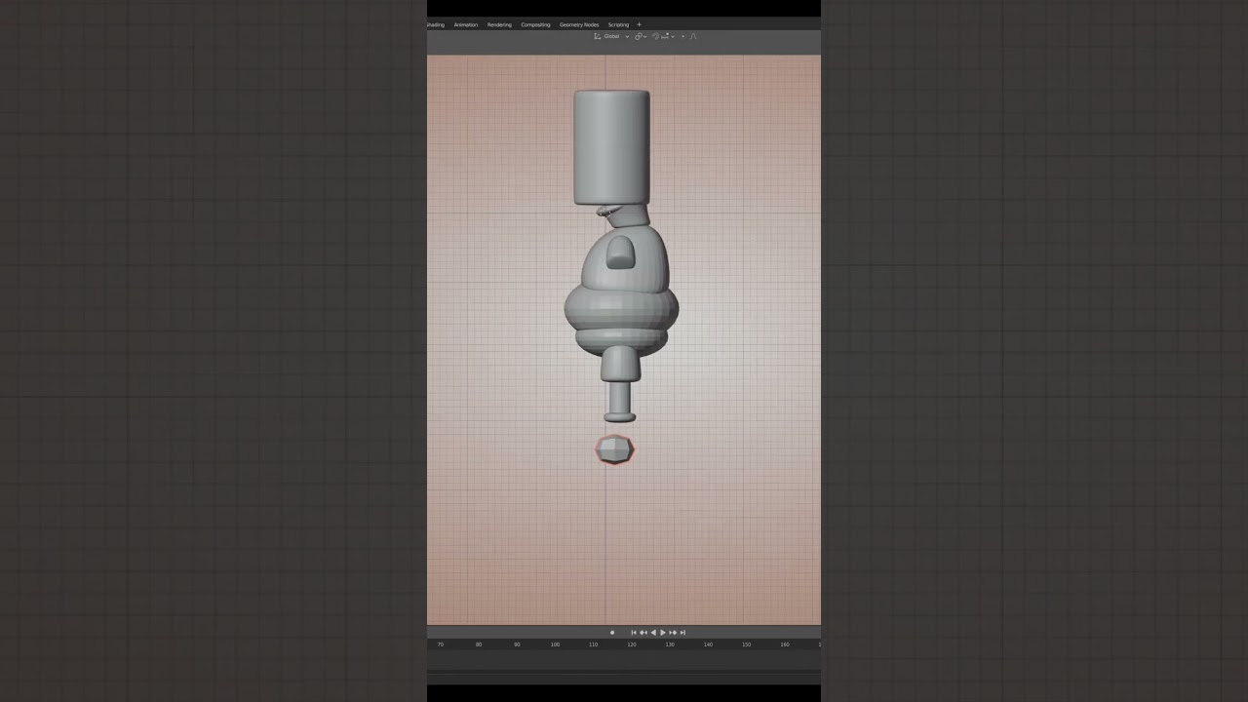The image size is (1248, 702).
Task: Play the animation forward
Action: tap(663, 633)
